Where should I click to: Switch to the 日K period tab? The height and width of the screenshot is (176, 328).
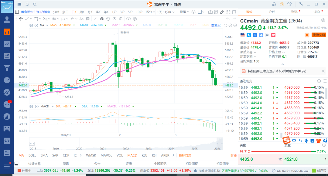pyautogui.click(x=74, y=12)
